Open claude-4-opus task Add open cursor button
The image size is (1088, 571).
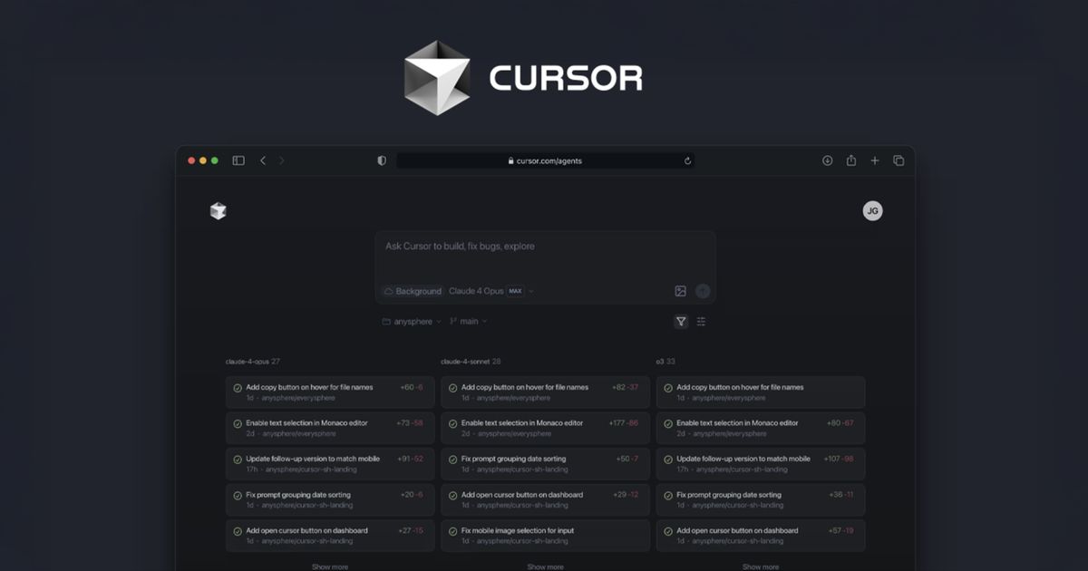coord(330,536)
